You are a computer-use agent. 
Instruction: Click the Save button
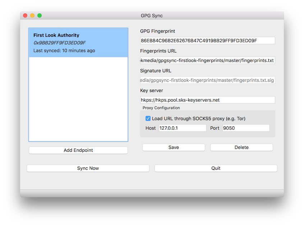coord(174,147)
